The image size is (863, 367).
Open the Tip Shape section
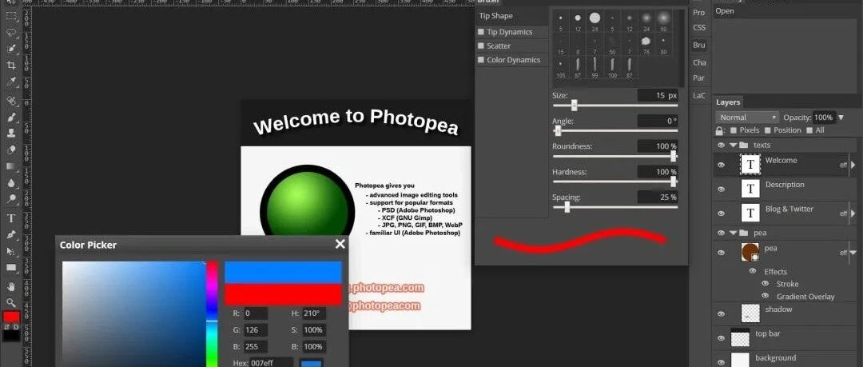tap(512, 16)
